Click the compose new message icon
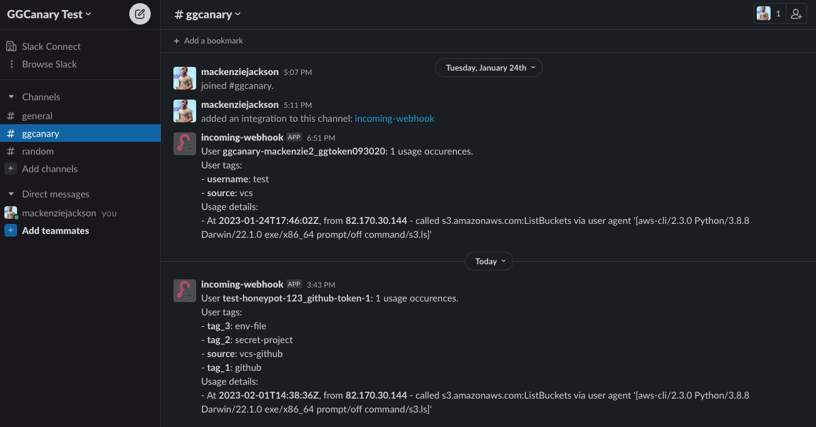 [140, 14]
